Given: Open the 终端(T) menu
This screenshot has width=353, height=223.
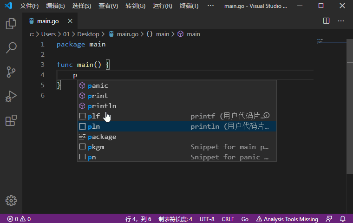Looking at the screenshot, I should pos(189,6).
